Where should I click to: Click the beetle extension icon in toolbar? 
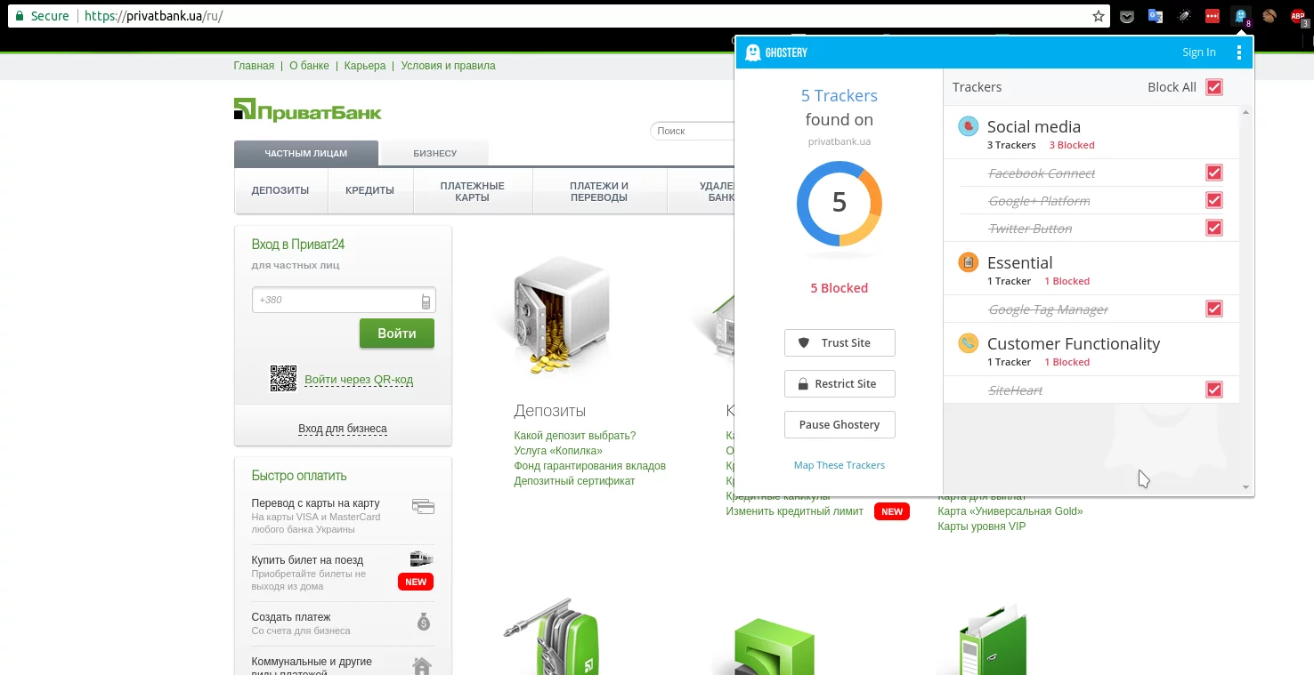click(1184, 16)
